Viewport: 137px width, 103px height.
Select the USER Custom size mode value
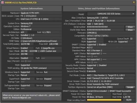(x=48, y=51)
